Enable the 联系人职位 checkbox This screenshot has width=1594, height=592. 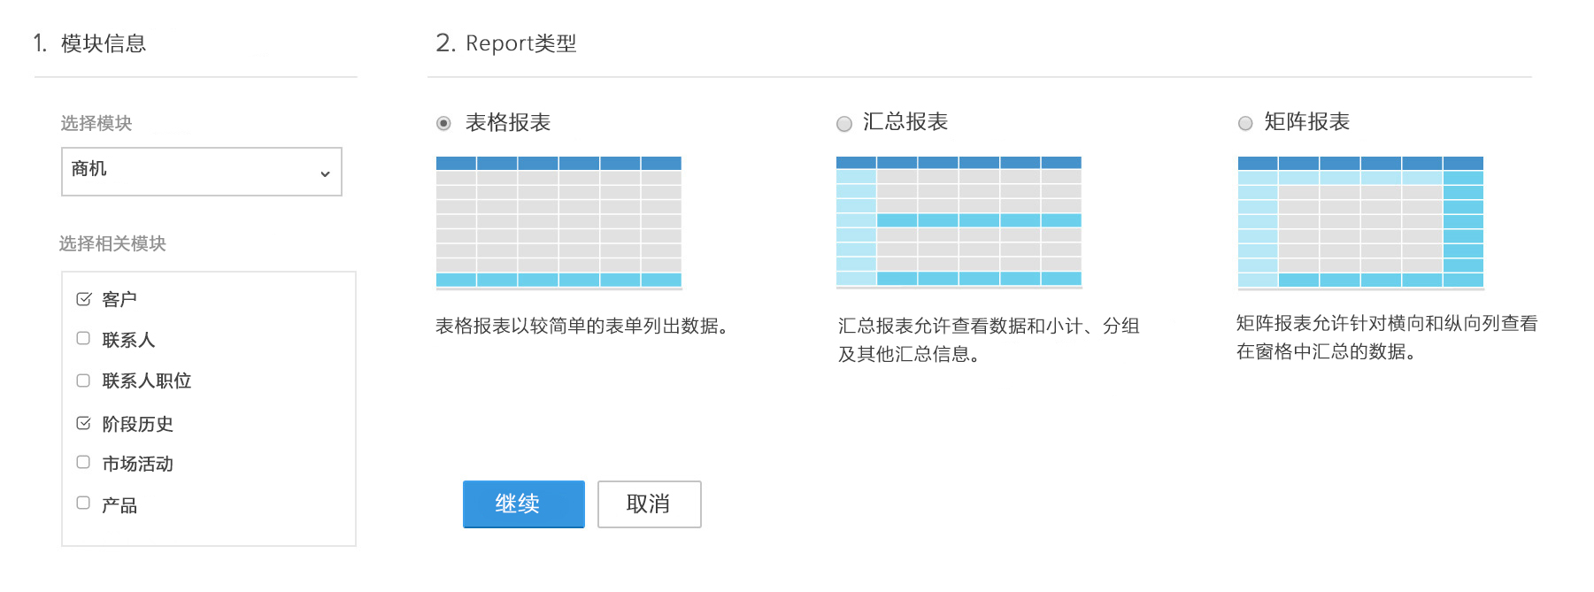83,381
